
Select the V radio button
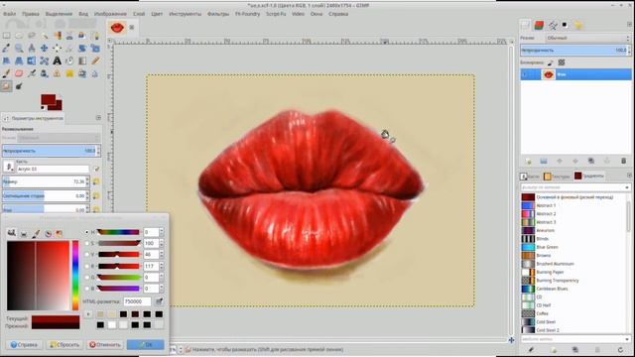(x=87, y=255)
